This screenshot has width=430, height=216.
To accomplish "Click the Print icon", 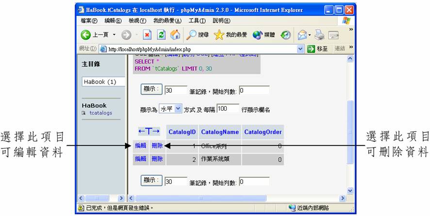I will [x=319, y=35].
